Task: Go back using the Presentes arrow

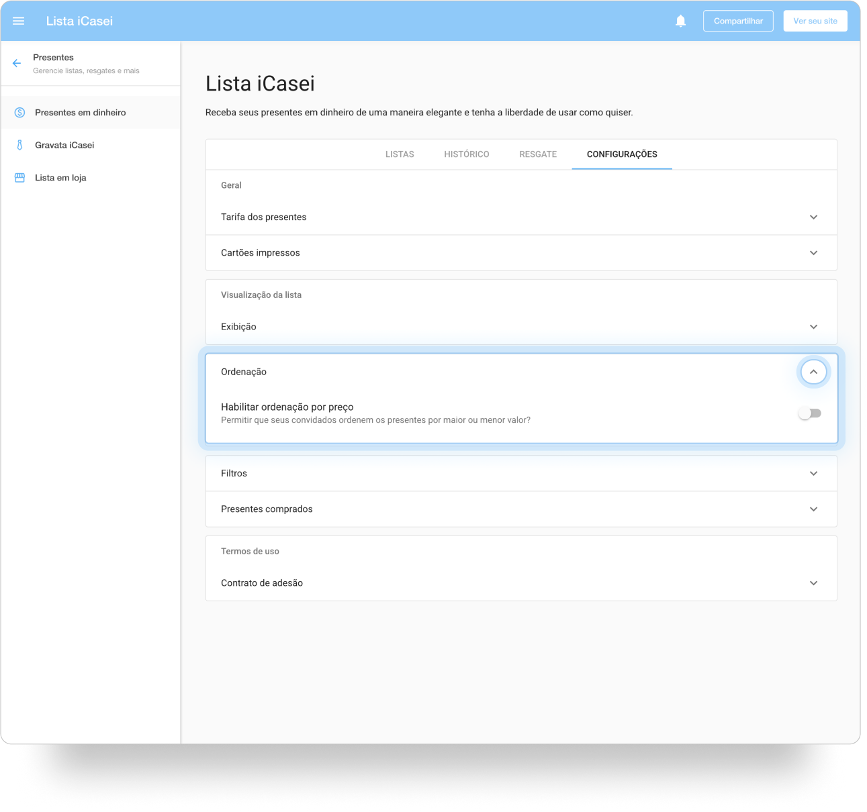Action: pyautogui.click(x=17, y=63)
